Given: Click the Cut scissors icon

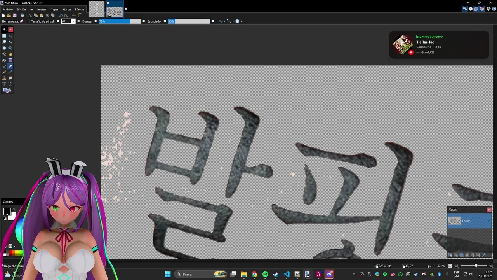Looking at the screenshot, I should tap(30, 16).
